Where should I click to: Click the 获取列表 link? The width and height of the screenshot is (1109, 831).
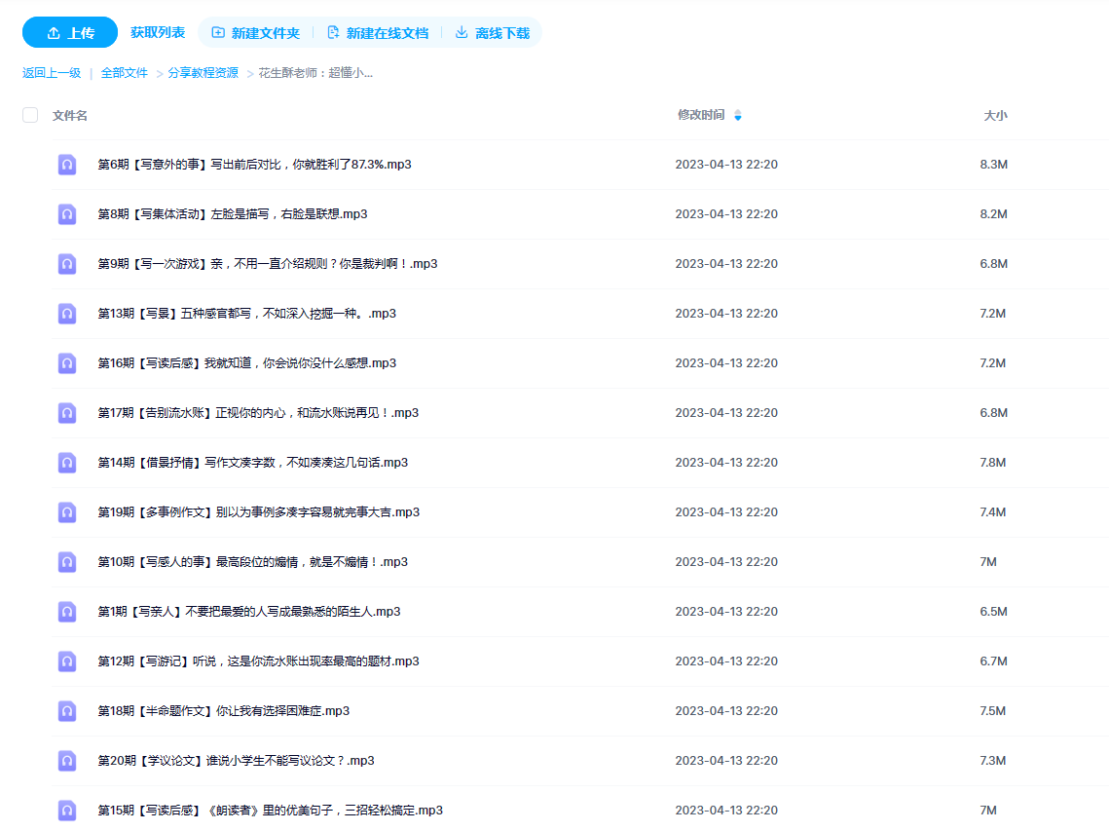click(158, 32)
